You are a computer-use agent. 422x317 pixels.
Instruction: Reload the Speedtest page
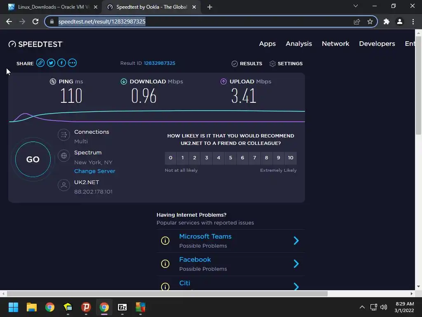click(35, 21)
